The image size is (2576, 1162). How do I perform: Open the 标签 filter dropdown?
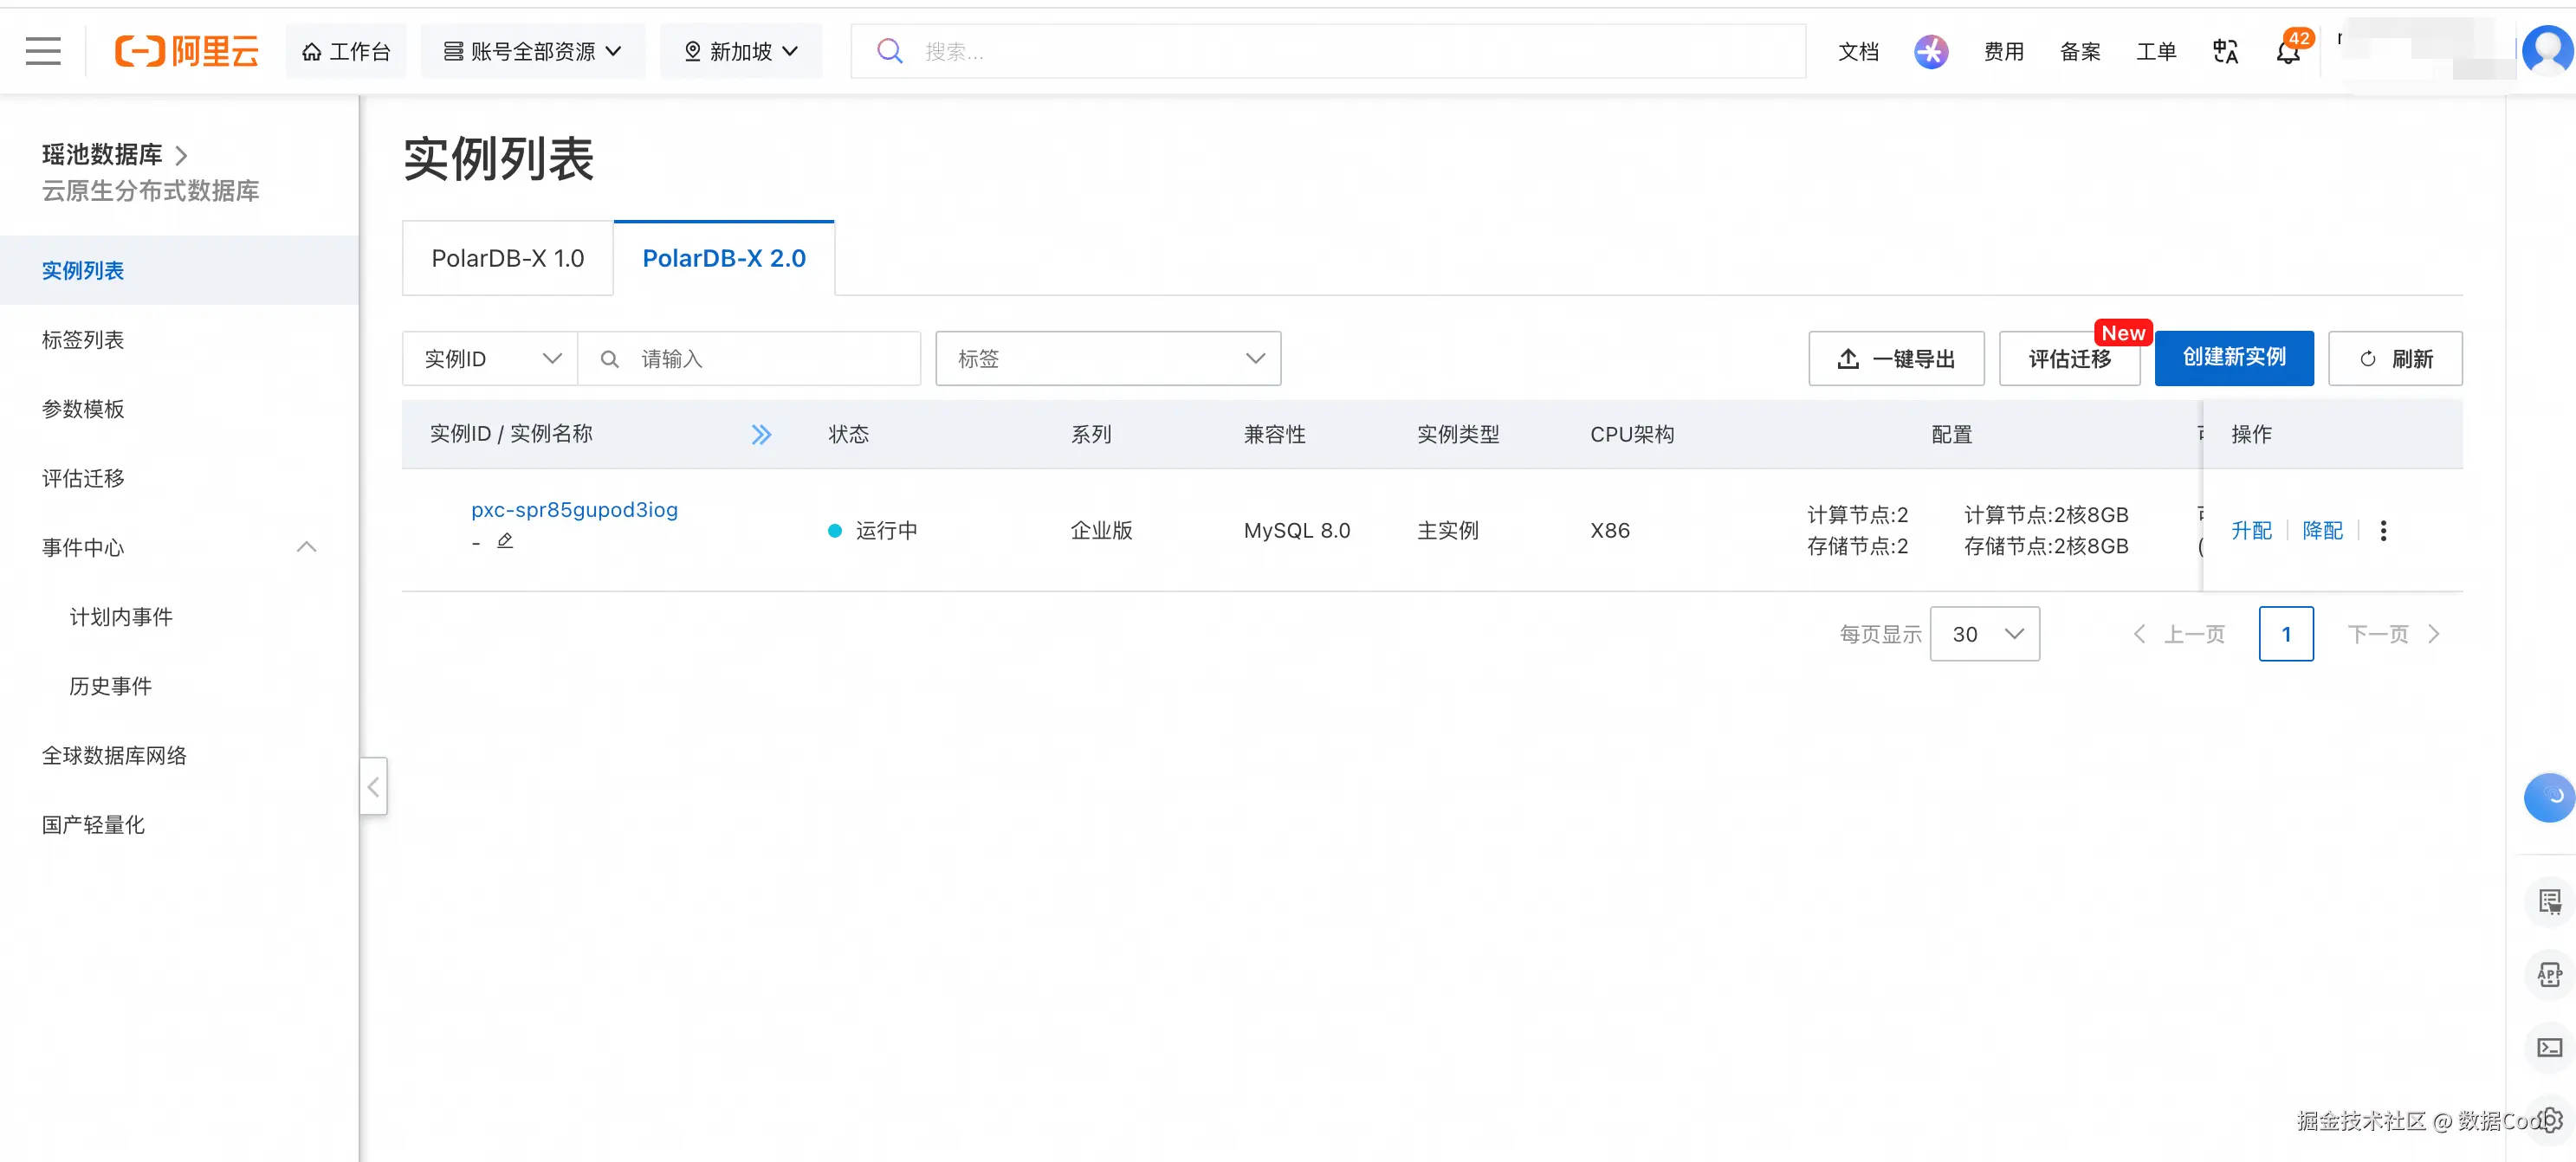tap(1107, 359)
